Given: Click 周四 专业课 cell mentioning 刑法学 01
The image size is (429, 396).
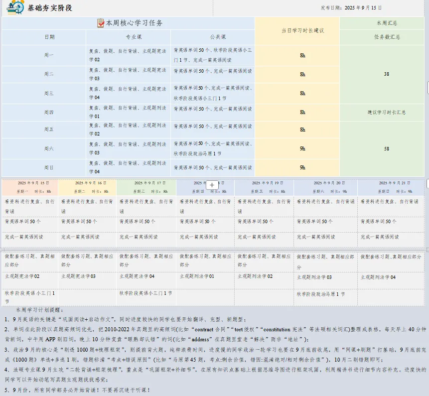Looking at the screenshot, I should (x=128, y=113).
